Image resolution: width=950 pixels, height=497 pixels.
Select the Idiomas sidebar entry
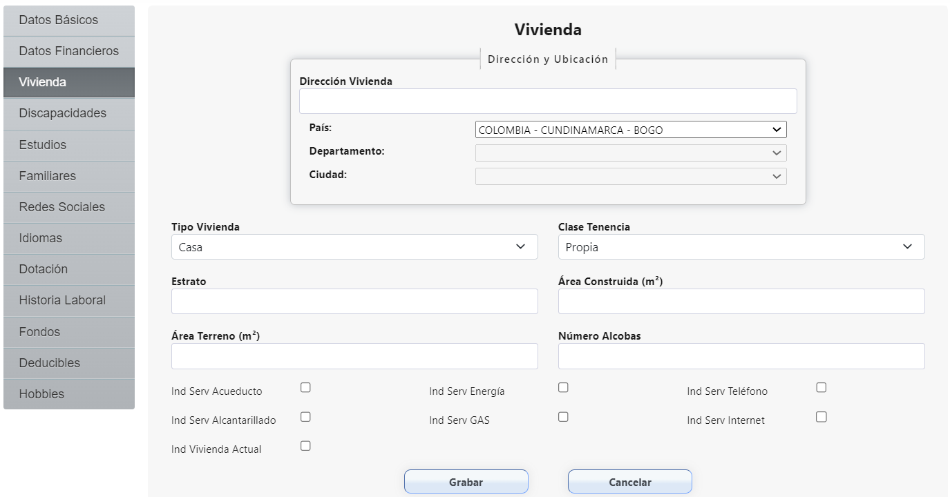(67, 237)
